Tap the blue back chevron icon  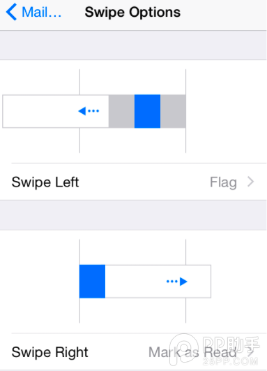pyautogui.click(x=11, y=12)
